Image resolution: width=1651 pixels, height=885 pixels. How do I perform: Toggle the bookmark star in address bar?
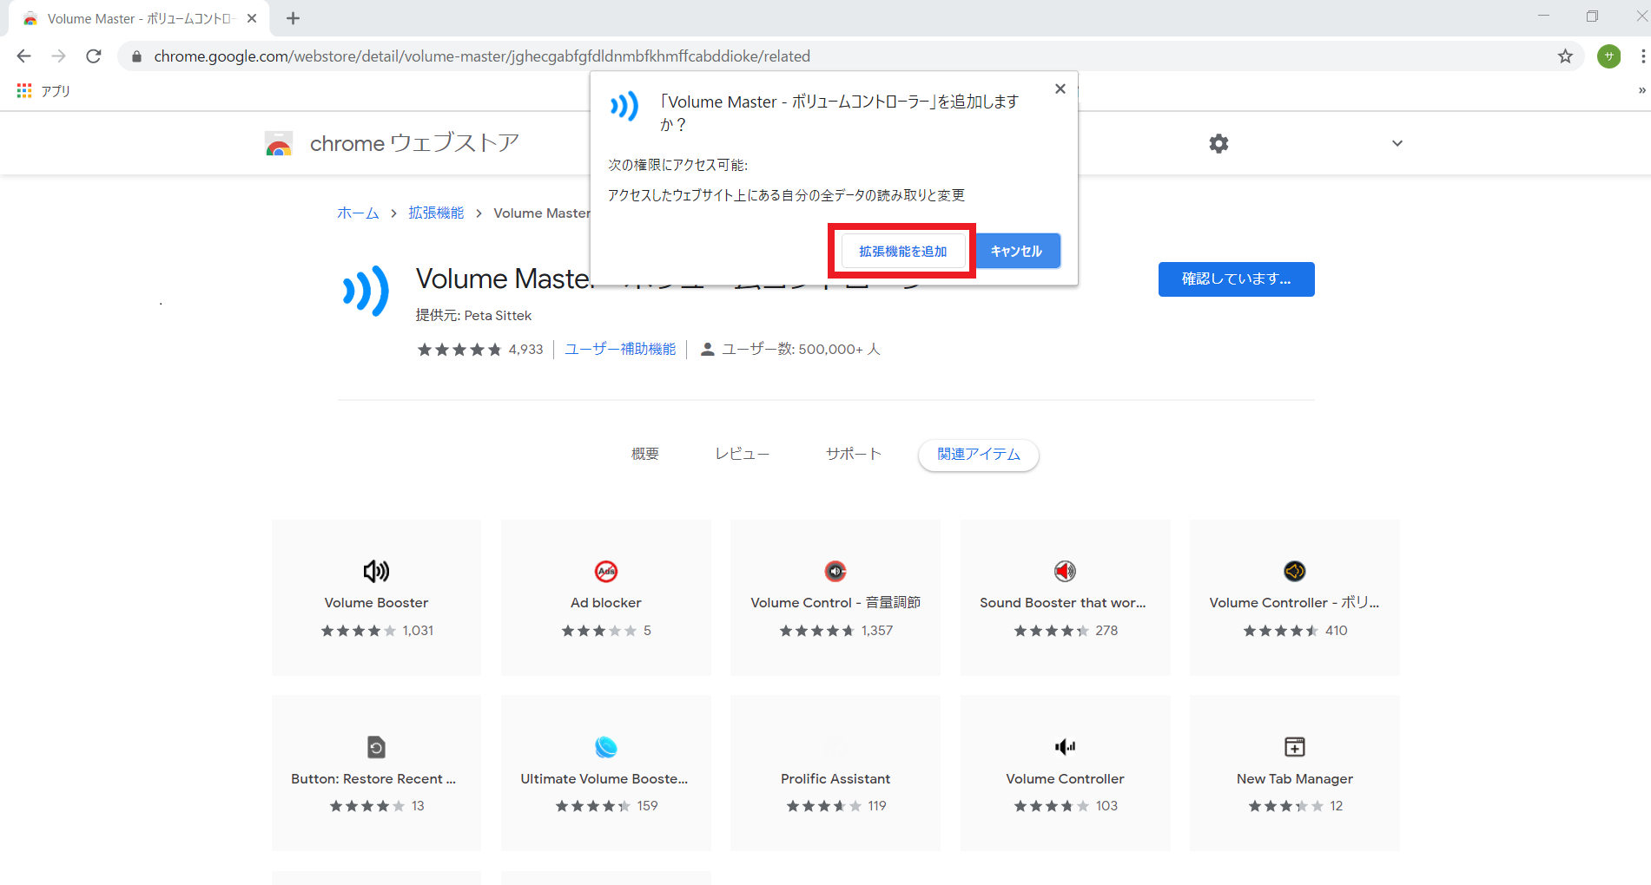click(1566, 56)
